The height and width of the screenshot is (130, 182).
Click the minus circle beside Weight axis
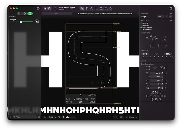click(x=36, y=20)
